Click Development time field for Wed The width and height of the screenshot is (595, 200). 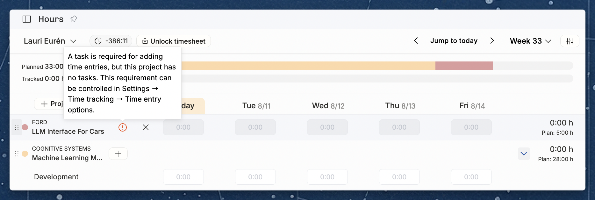(x=327, y=177)
